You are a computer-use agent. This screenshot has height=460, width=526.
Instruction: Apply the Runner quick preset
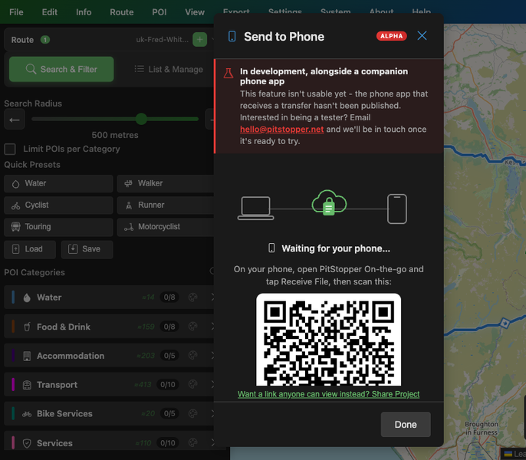(x=166, y=205)
